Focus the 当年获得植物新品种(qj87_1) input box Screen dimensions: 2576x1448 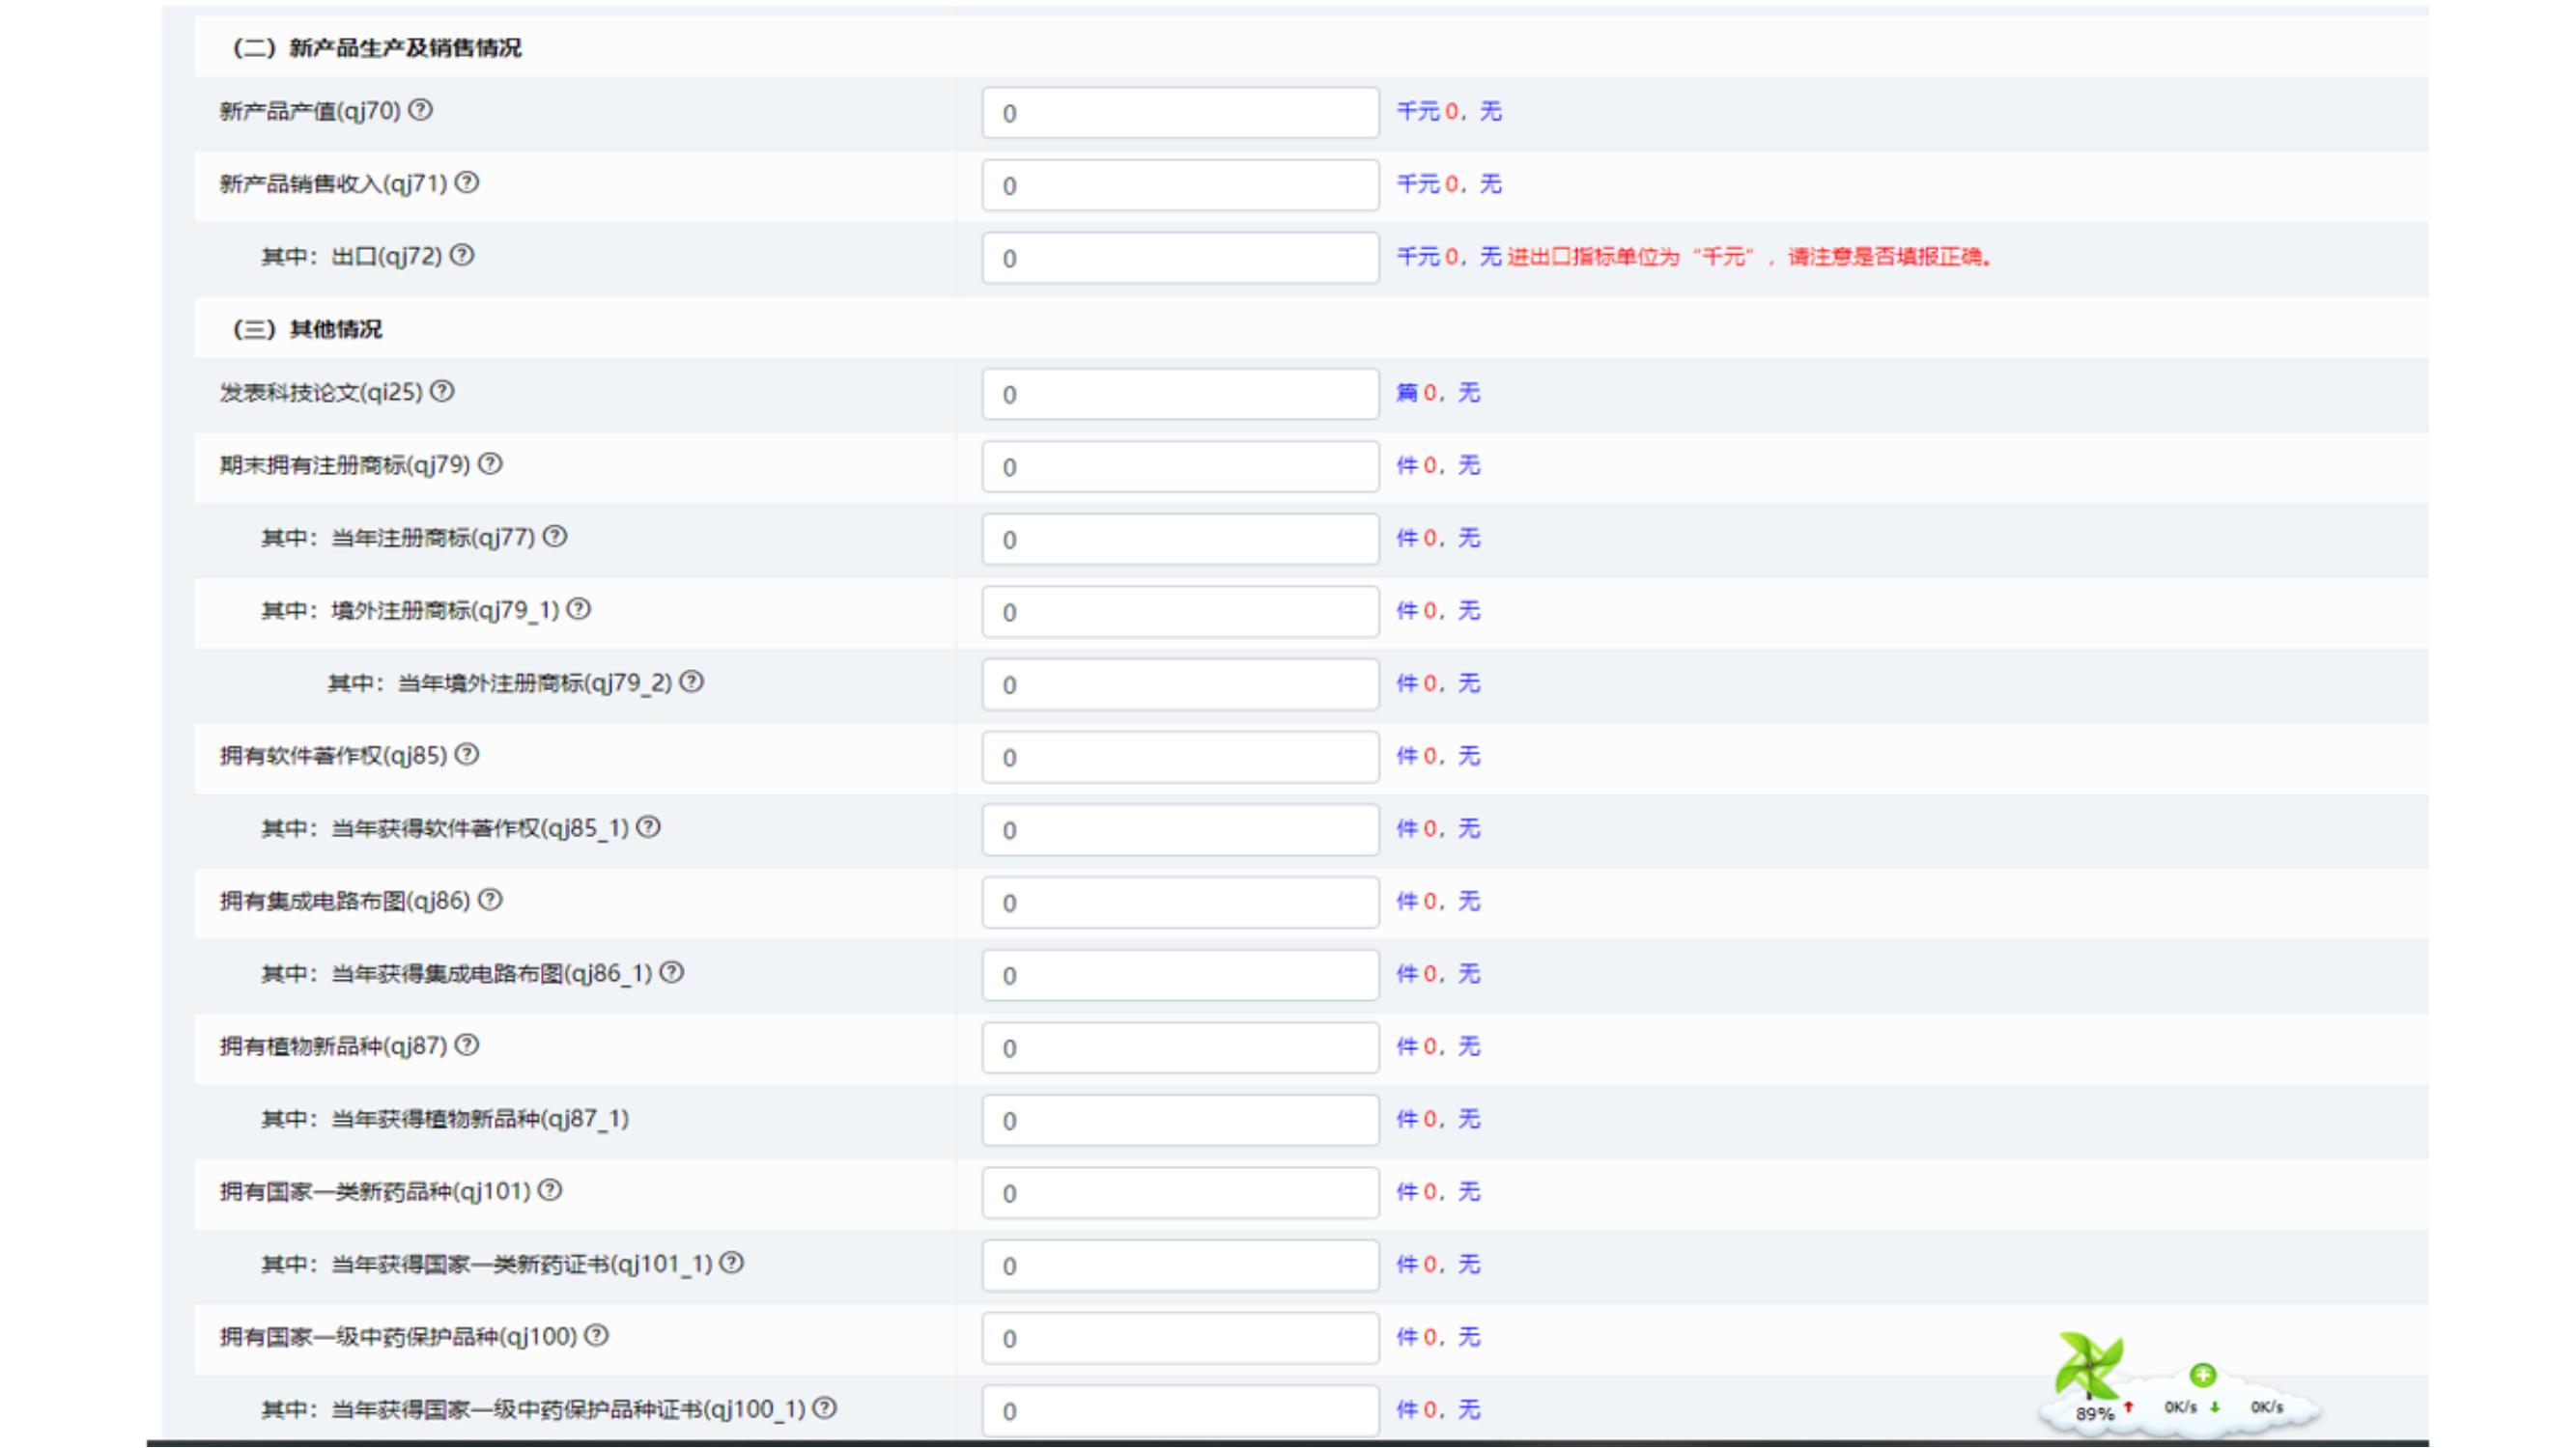[1180, 1121]
